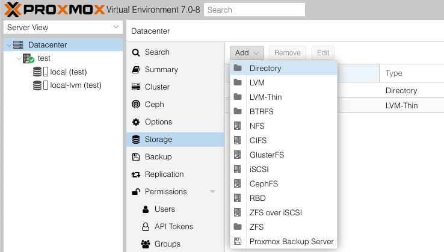Select local (test) label in tree
Screen dimensions: 444x252
(68, 72)
